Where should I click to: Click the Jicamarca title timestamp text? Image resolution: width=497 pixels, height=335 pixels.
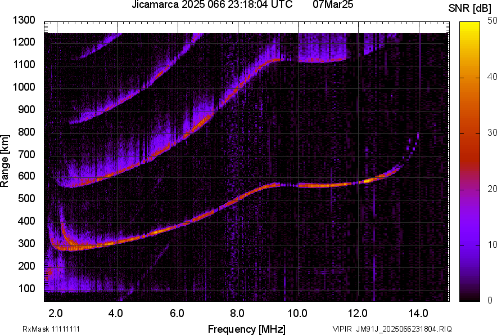tap(212, 4)
